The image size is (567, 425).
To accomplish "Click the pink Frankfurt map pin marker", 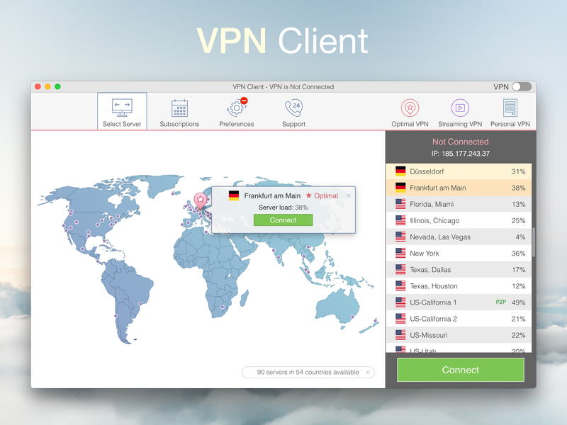I will [201, 200].
